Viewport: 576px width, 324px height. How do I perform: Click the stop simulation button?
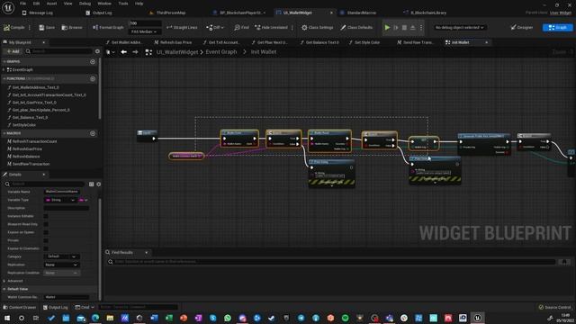404,28
